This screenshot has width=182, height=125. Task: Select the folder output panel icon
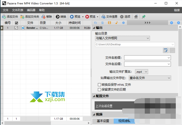(x=96, y=23)
